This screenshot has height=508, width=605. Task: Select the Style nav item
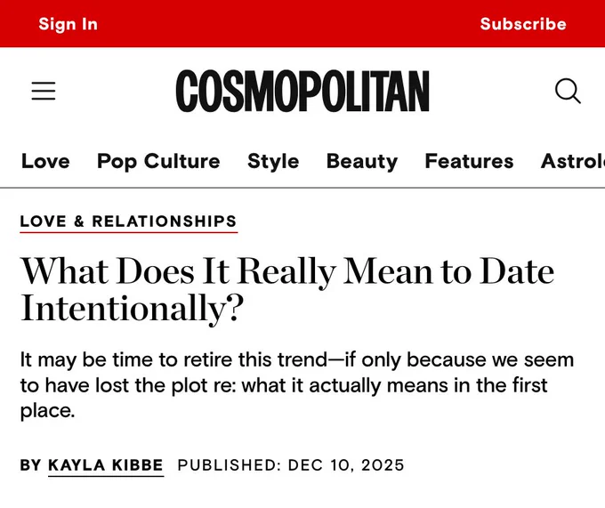(273, 162)
